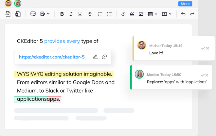
Task: Click Monica's avatar in suggestion thread
Action: click(139, 74)
